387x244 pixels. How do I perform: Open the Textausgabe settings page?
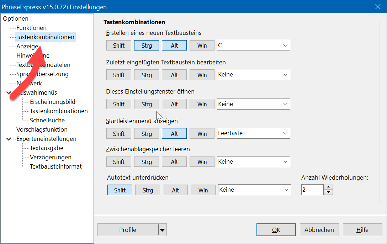tap(46, 148)
